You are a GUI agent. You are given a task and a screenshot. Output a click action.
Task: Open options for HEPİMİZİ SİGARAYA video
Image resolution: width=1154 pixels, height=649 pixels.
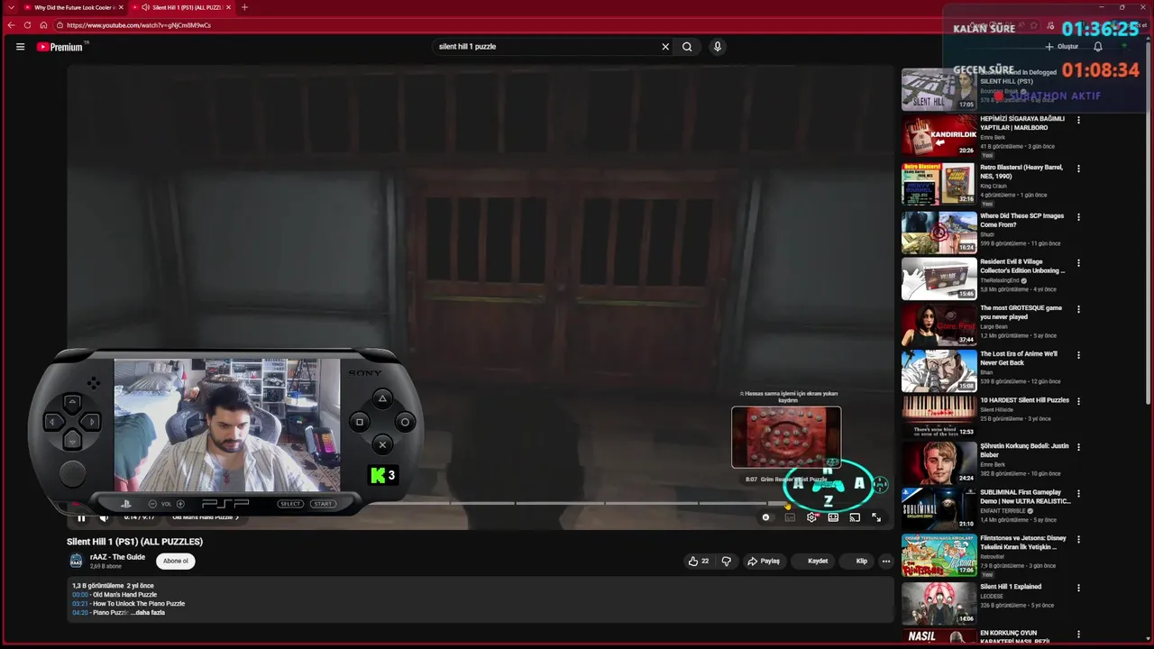click(x=1078, y=120)
